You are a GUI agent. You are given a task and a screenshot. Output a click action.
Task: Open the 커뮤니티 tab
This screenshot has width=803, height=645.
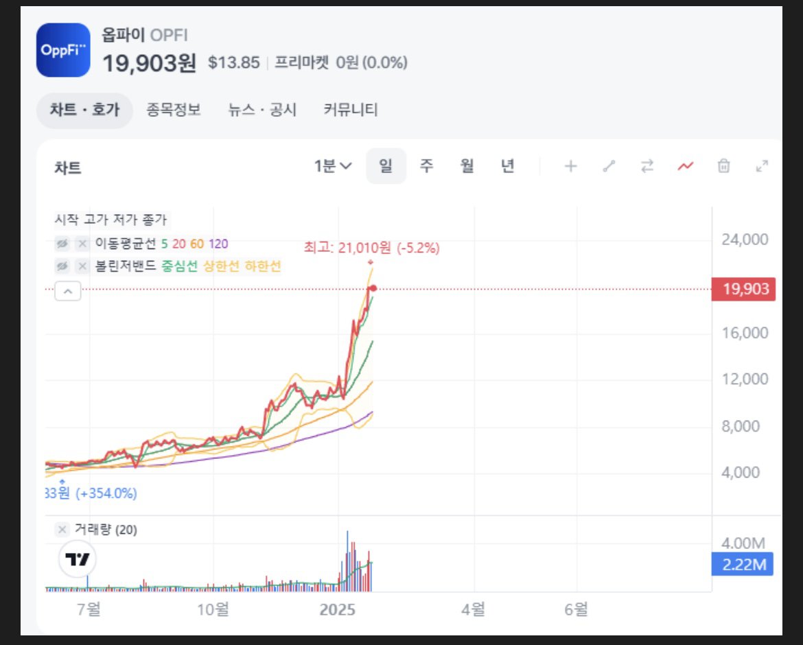click(351, 110)
